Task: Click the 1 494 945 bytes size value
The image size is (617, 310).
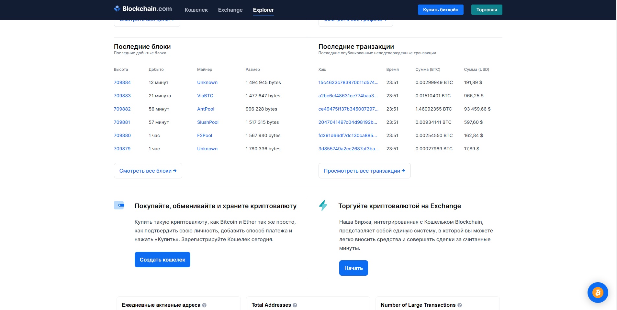Action: 263,82
